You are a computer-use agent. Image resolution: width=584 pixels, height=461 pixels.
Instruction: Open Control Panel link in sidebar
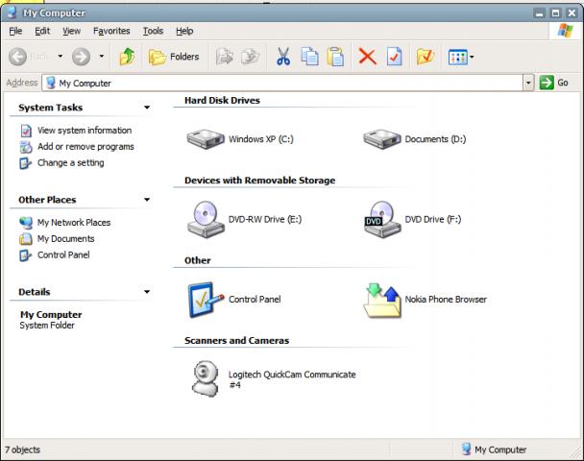point(63,255)
